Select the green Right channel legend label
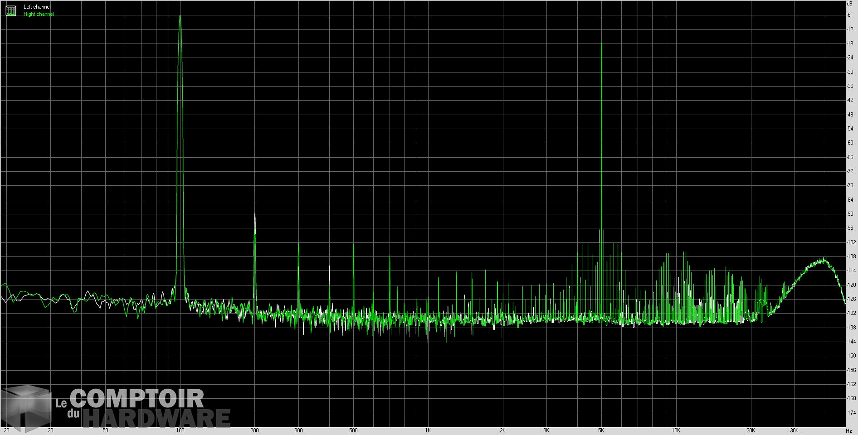The image size is (858, 435). pos(39,14)
